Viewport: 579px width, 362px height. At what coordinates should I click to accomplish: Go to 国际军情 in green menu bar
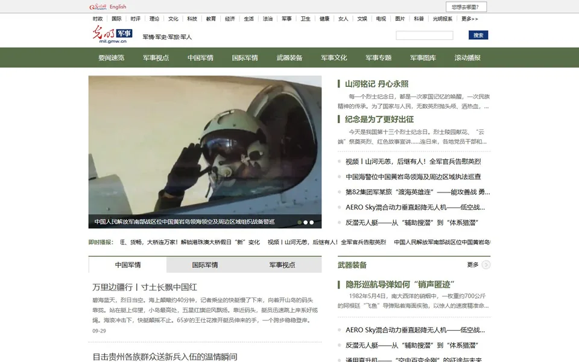245,58
